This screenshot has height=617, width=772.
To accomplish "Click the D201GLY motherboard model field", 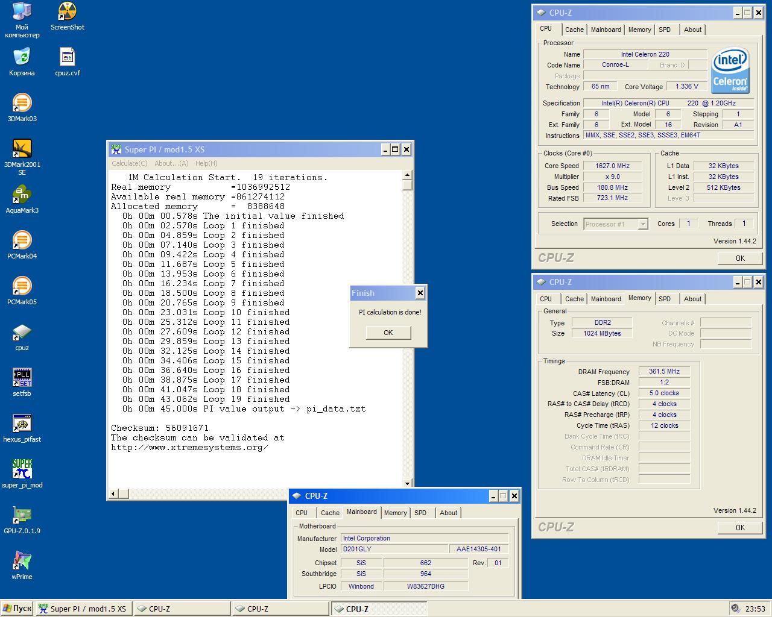I will click(x=394, y=550).
